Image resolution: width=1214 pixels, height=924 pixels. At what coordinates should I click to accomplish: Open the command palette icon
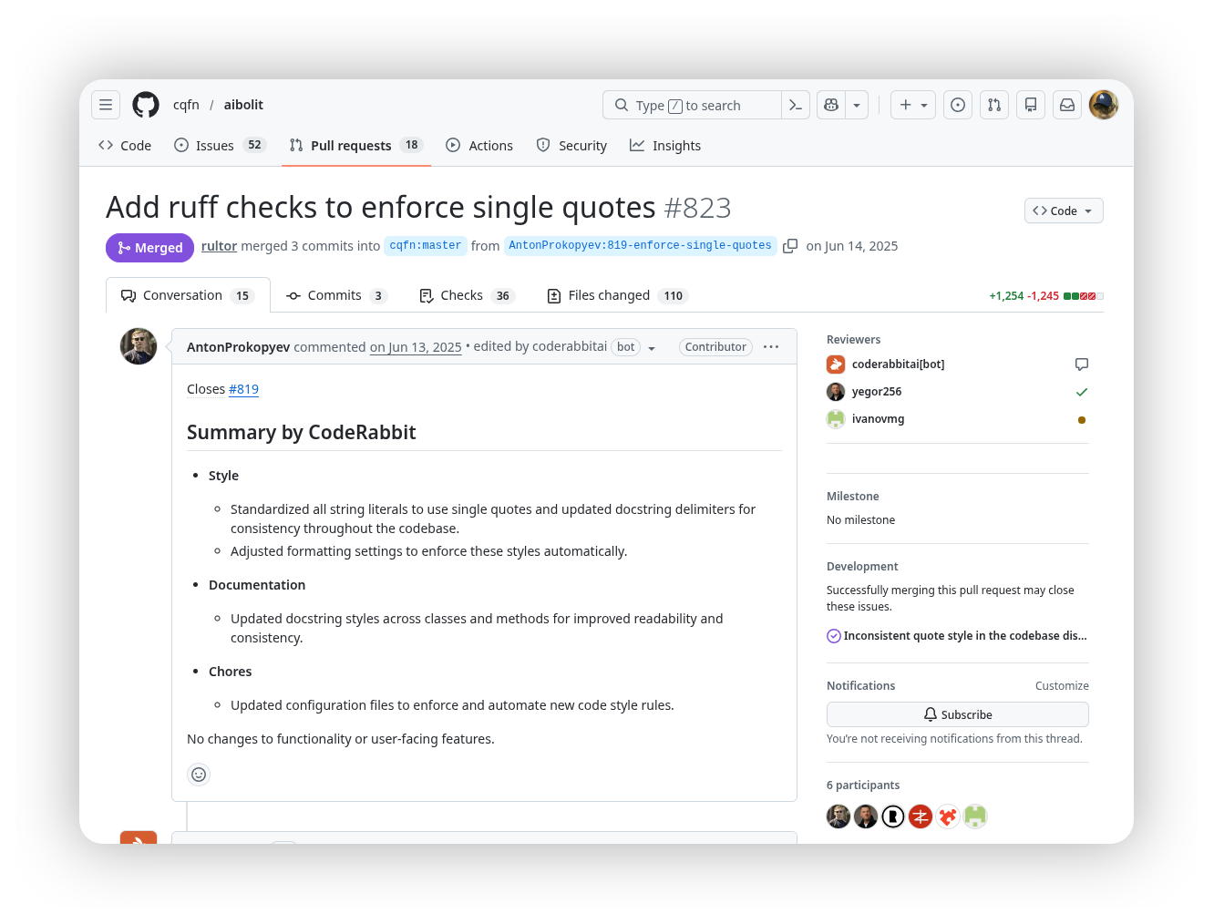[796, 105]
